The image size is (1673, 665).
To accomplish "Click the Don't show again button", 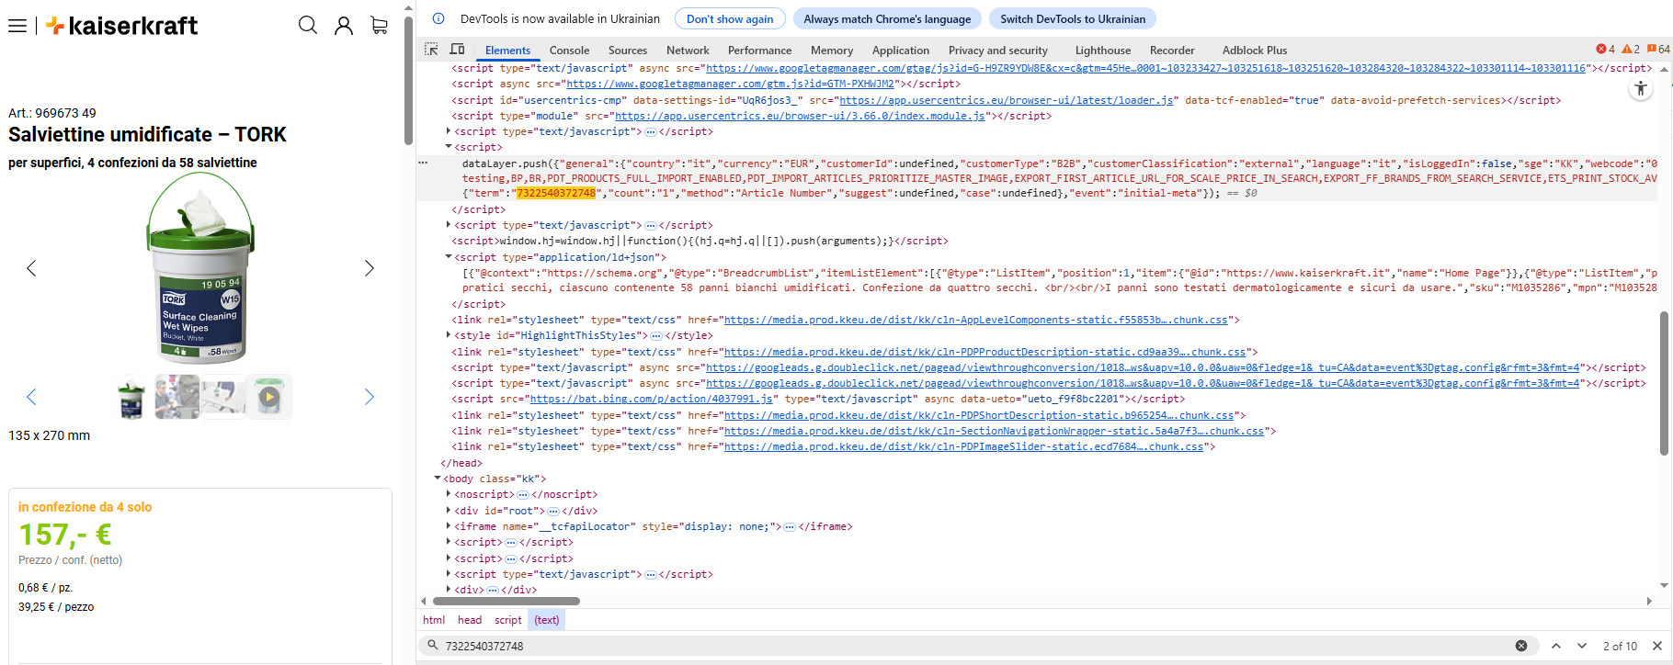I will [x=730, y=18].
